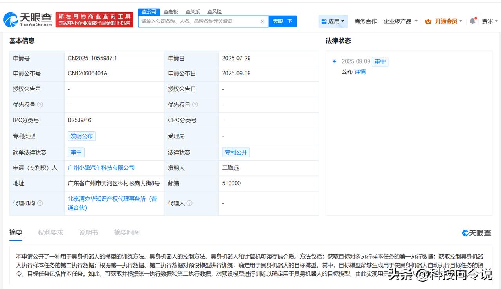
Task: Click the help icon next to 优先权号
Action: pyautogui.click(x=40, y=105)
